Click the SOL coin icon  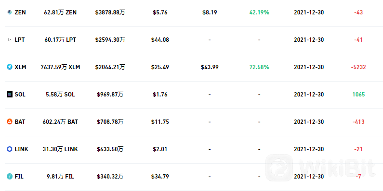[10, 95]
